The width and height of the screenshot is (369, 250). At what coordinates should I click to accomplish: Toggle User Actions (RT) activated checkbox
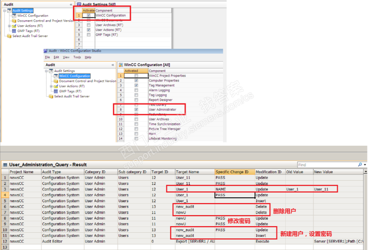(89, 30)
